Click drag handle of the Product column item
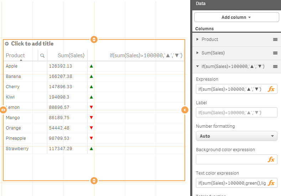Screen dimensions: 281x196 click(x=275, y=39)
